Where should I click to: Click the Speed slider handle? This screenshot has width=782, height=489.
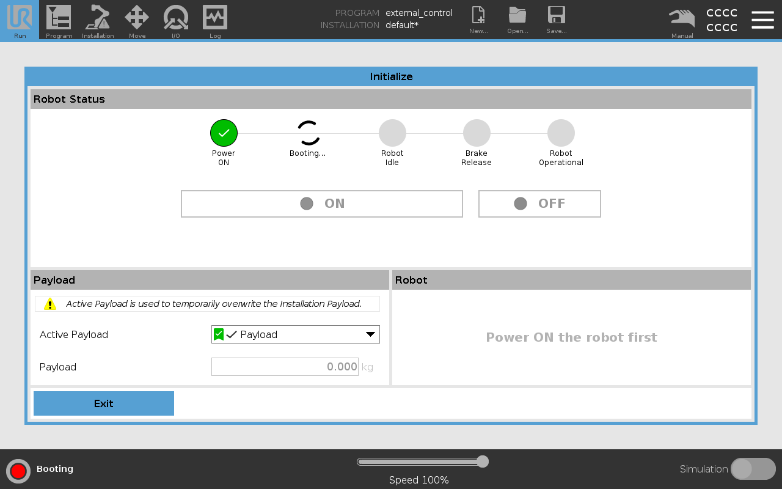click(x=483, y=461)
